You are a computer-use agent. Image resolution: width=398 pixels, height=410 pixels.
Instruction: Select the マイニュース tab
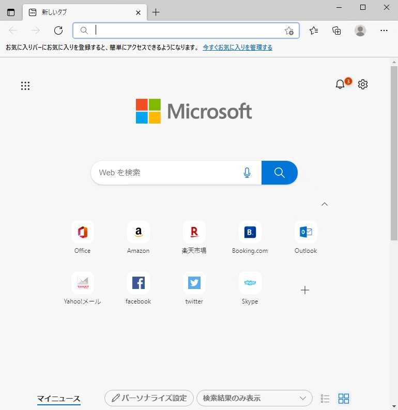pos(59,399)
